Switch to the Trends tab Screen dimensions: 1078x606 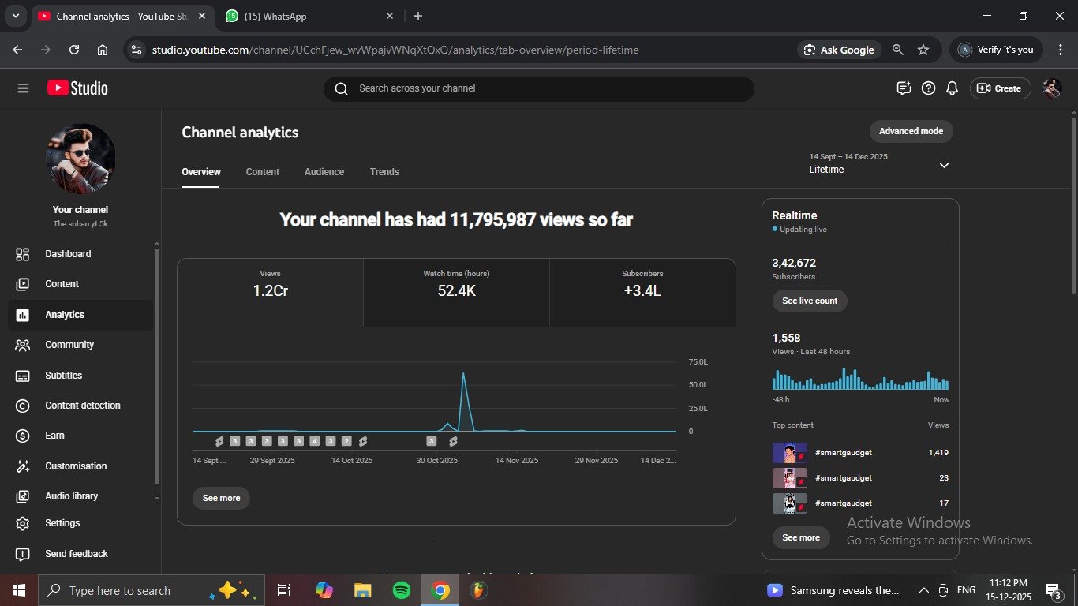[384, 172]
